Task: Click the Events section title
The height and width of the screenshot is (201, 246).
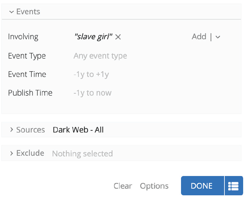Action: tap(28, 12)
